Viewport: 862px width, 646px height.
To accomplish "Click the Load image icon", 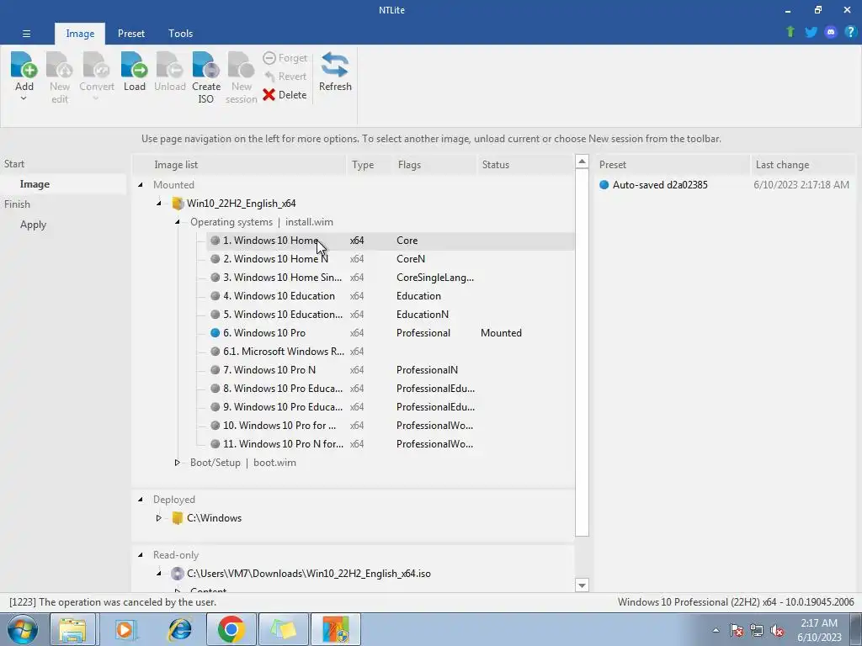I will coord(134,65).
